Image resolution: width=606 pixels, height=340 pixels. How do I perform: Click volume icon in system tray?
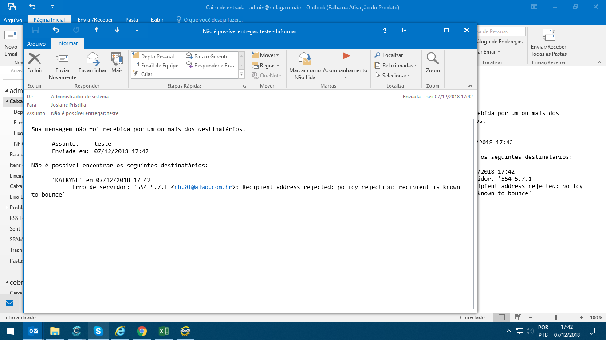pos(529,331)
